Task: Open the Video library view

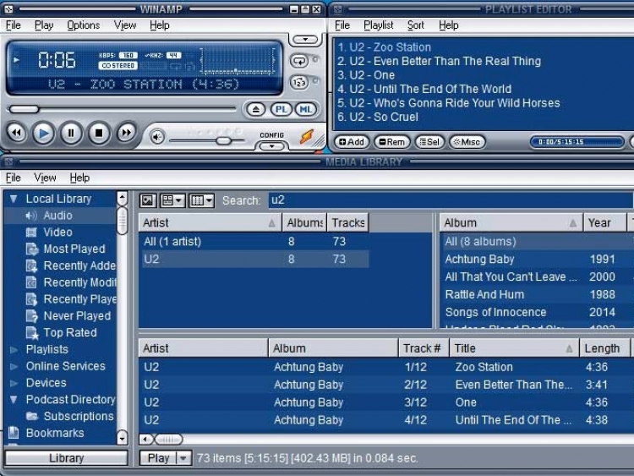Action: pyautogui.click(x=57, y=232)
